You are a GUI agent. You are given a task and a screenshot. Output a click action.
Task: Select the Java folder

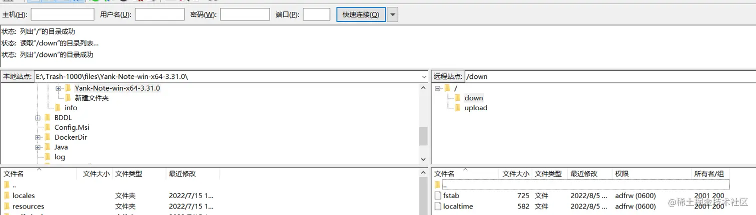click(x=61, y=147)
